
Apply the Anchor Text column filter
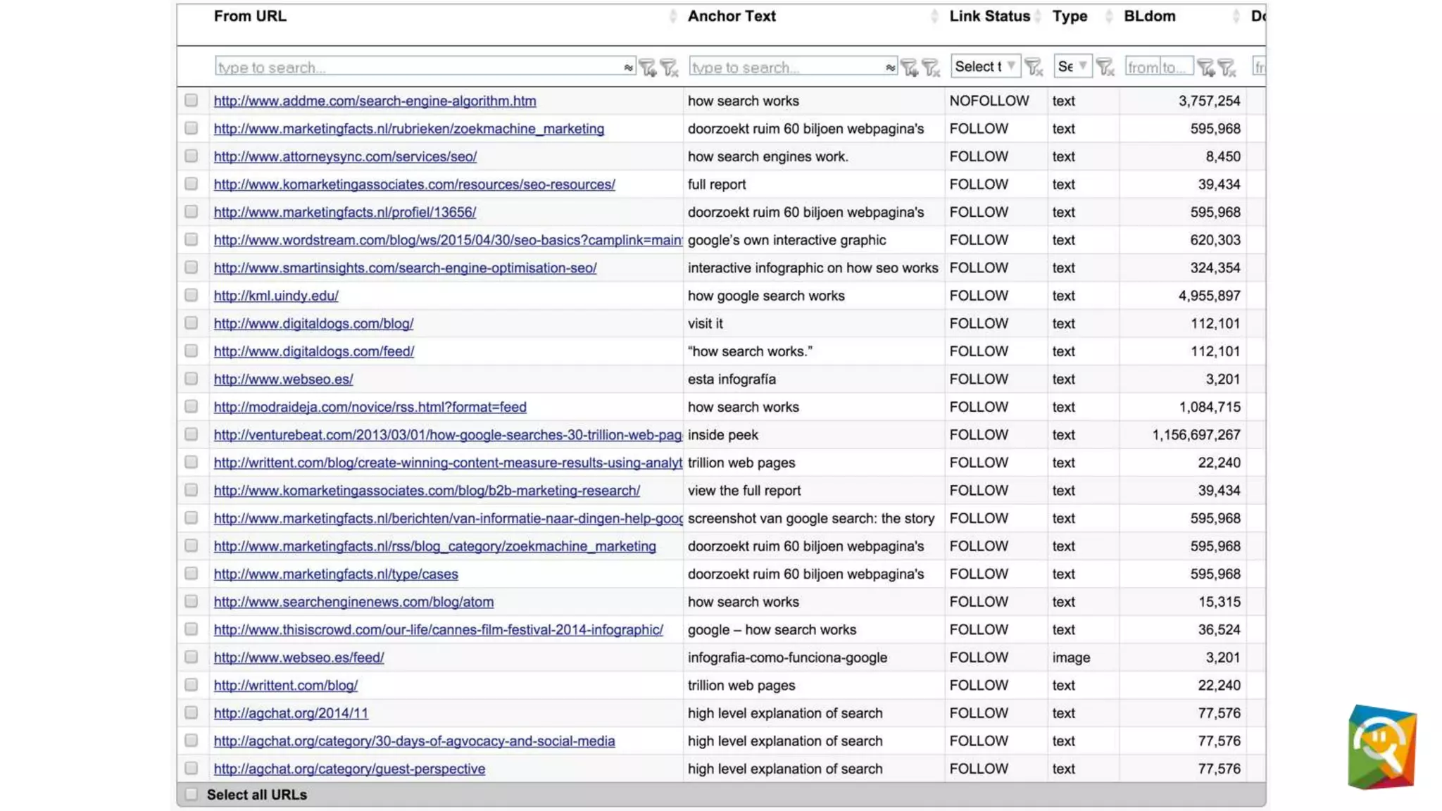909,68
